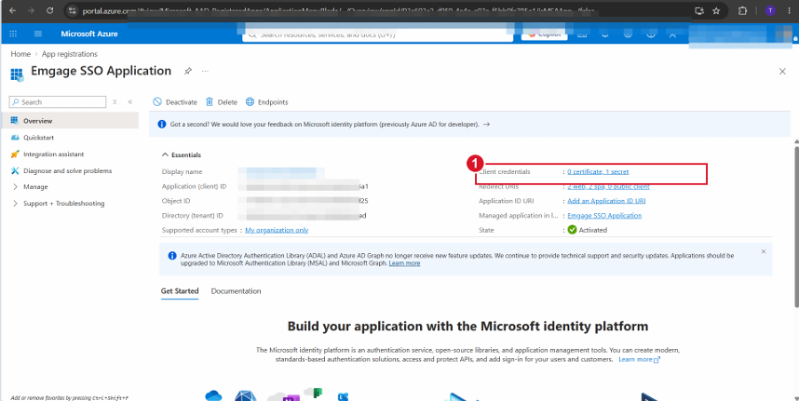Close the Emgage SSO Application blade

(782, 72)
